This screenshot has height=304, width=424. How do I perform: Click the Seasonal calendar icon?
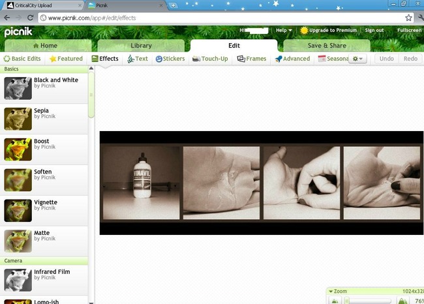click(x=322, y=59)
